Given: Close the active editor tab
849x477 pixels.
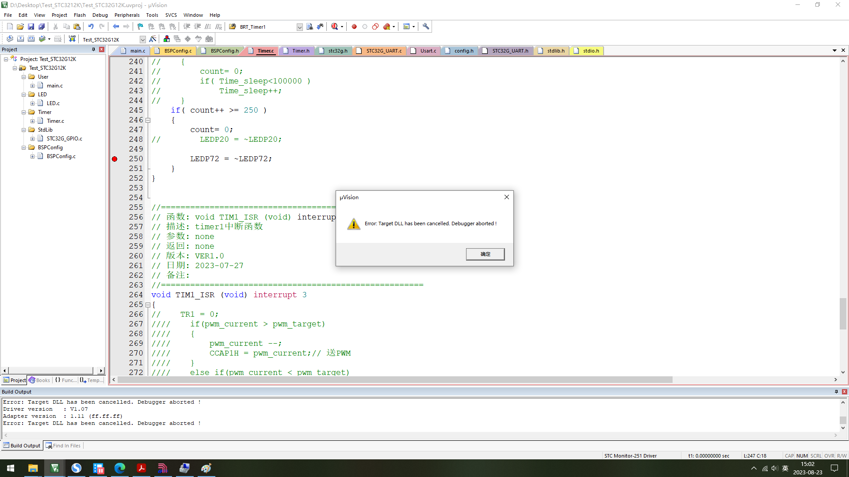Looking at the screenshot, I should click(x=843, y=50).
